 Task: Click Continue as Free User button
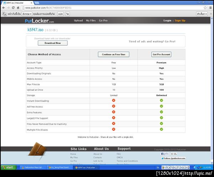click(x=113, y=54)
